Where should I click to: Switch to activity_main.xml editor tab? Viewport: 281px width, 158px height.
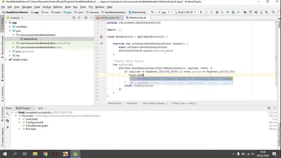tap(109, 18)
